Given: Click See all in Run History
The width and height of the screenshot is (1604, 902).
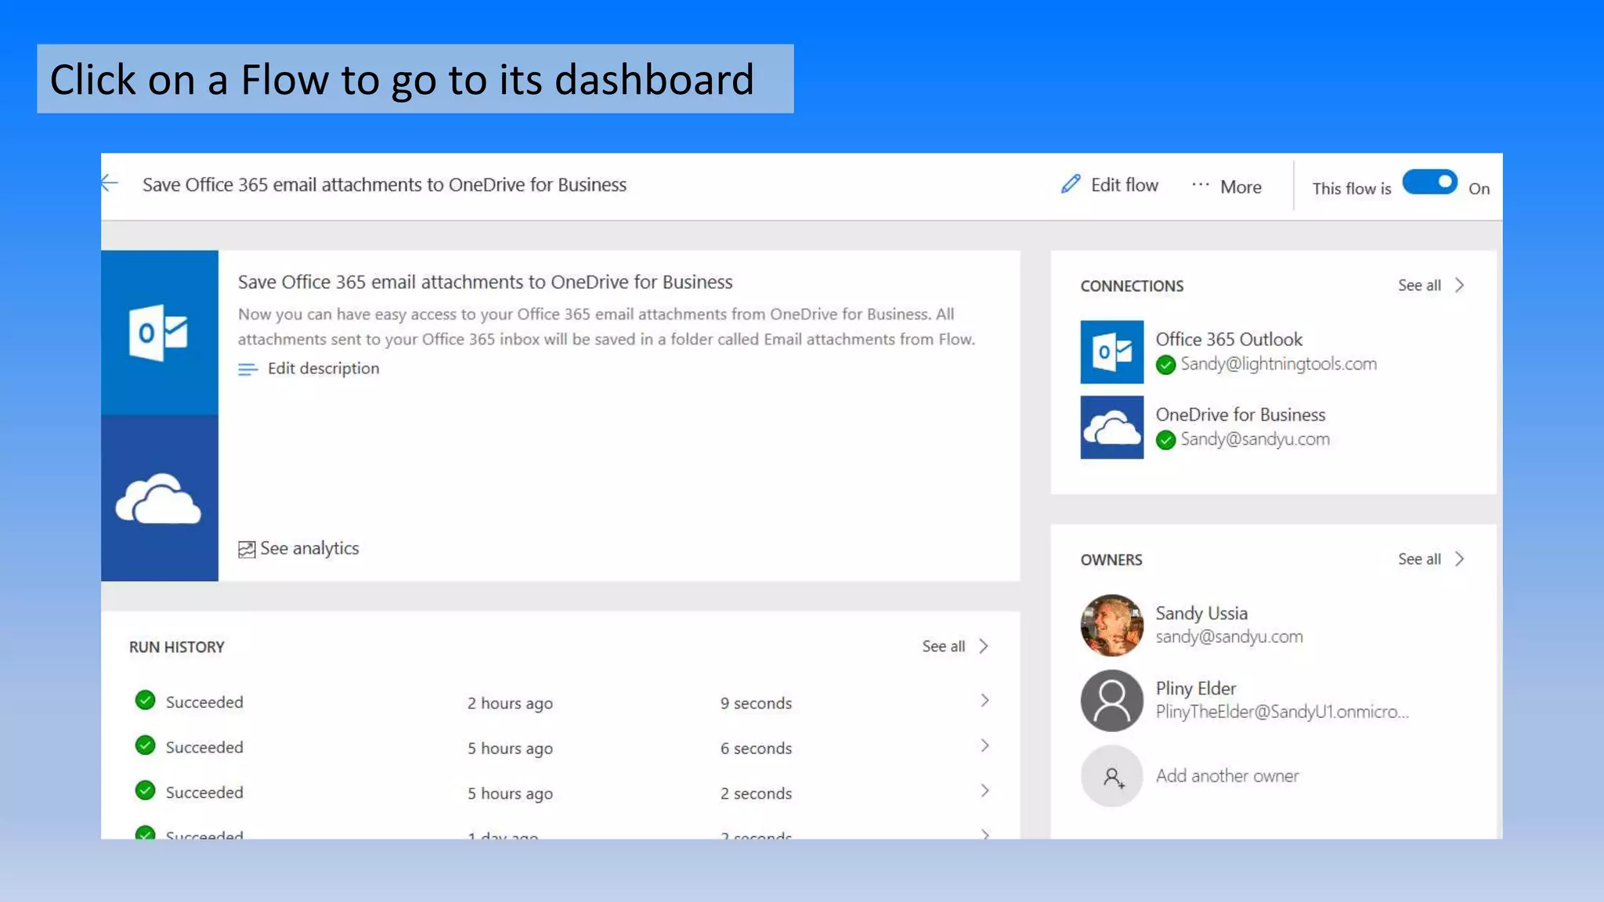Looking at the screenshot, I should (x=943, y=646).
